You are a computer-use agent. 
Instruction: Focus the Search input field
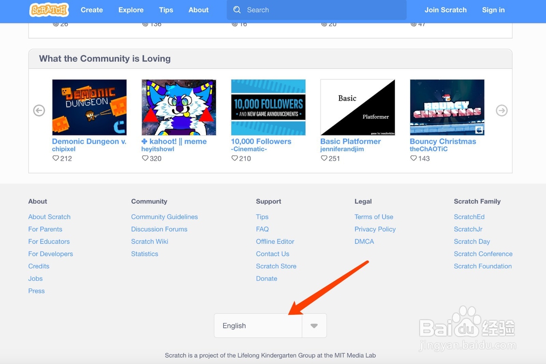317,10
